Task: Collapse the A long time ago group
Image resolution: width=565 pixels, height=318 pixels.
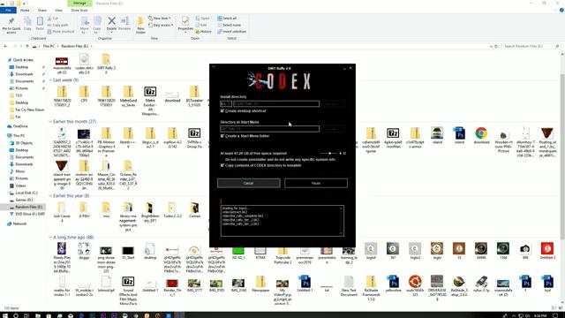Action: pyautogui.click(x=50, y=238)
